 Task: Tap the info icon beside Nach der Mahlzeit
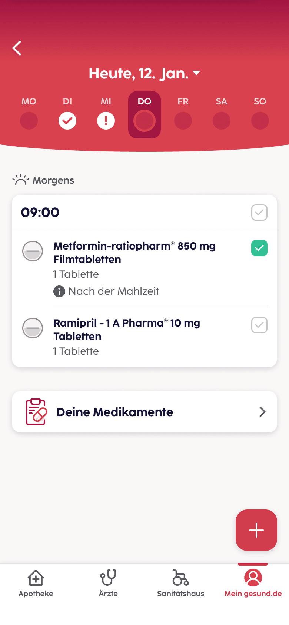point(59,291)
